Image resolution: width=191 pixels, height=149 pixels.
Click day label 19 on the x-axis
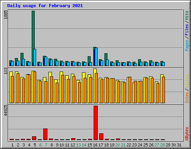(112, 145)
